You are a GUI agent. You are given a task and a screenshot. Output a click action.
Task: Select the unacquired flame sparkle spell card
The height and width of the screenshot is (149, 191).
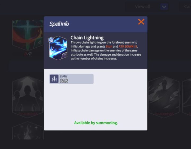point(28,131)
